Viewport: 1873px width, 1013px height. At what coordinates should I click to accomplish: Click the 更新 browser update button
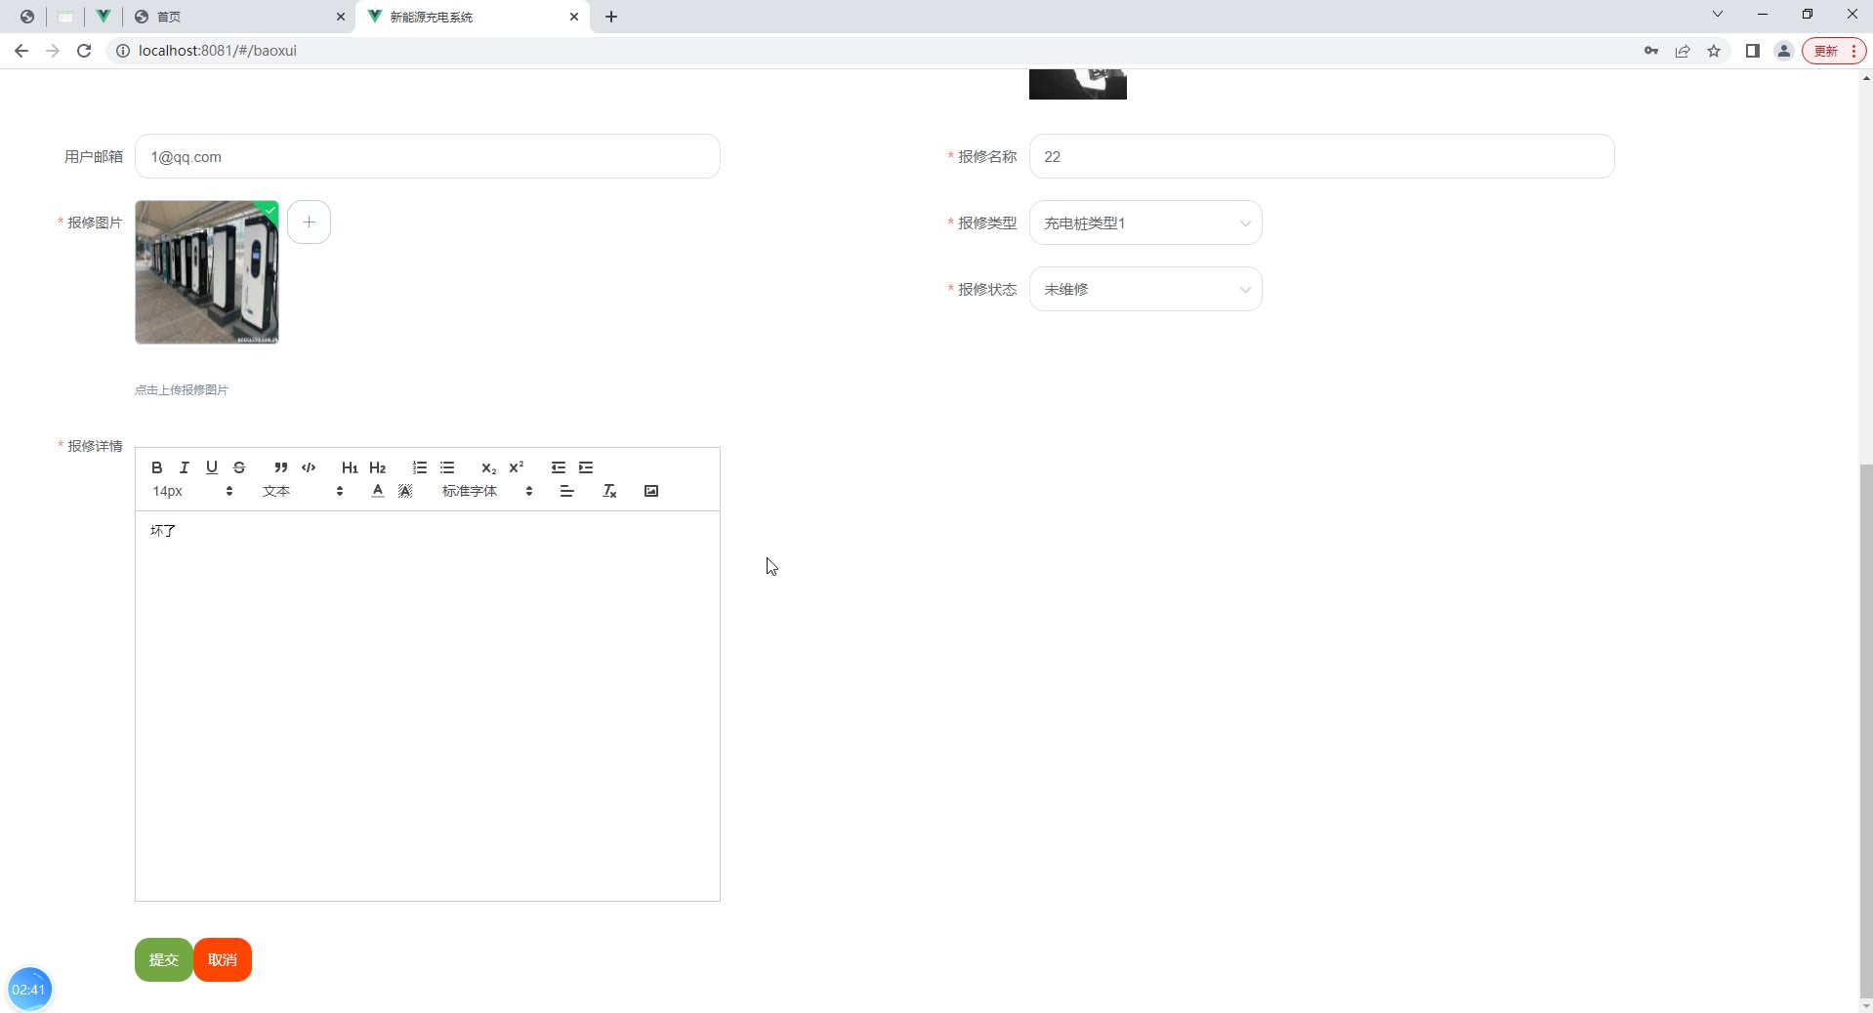click(x=1835, y=51)
